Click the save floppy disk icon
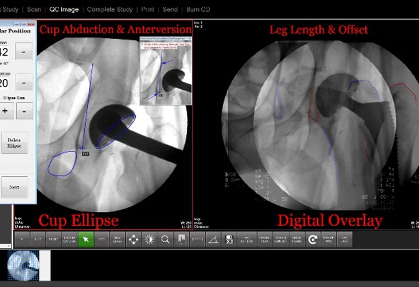 pos(229,240)
